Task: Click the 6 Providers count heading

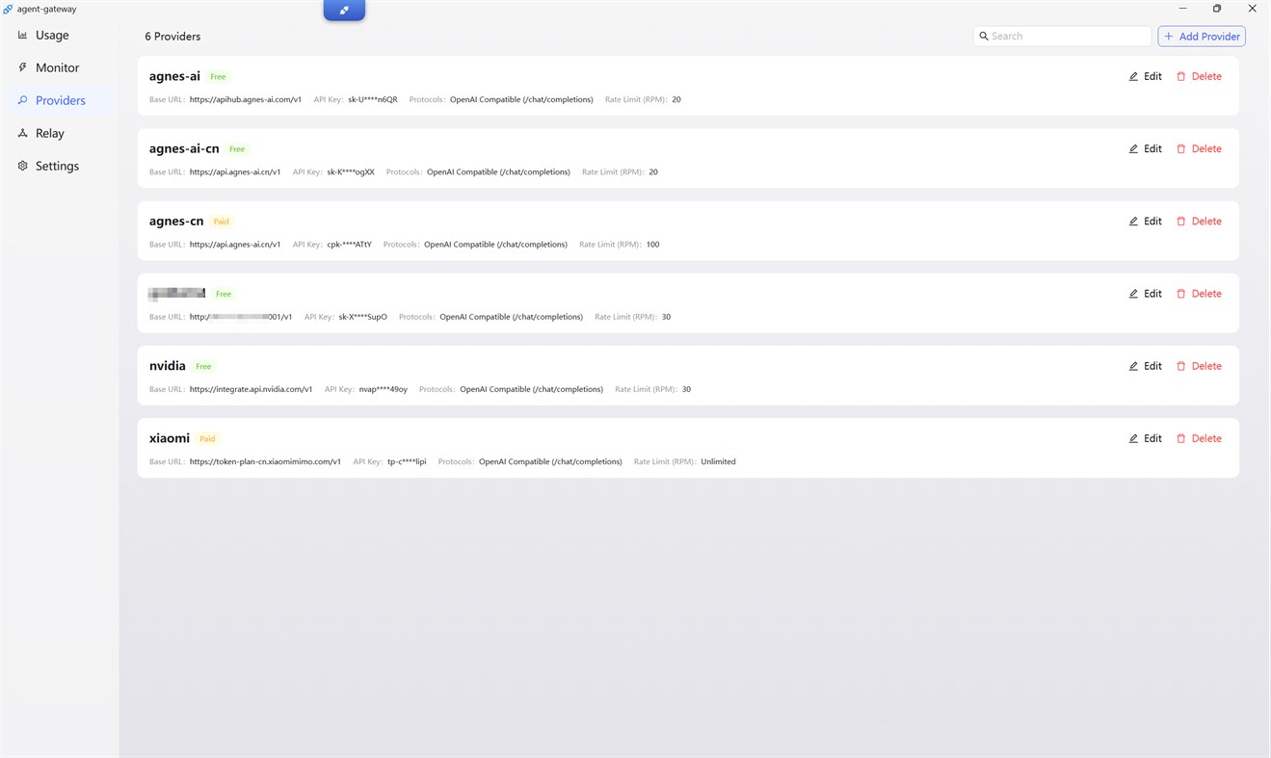Action: click(172, 37)
